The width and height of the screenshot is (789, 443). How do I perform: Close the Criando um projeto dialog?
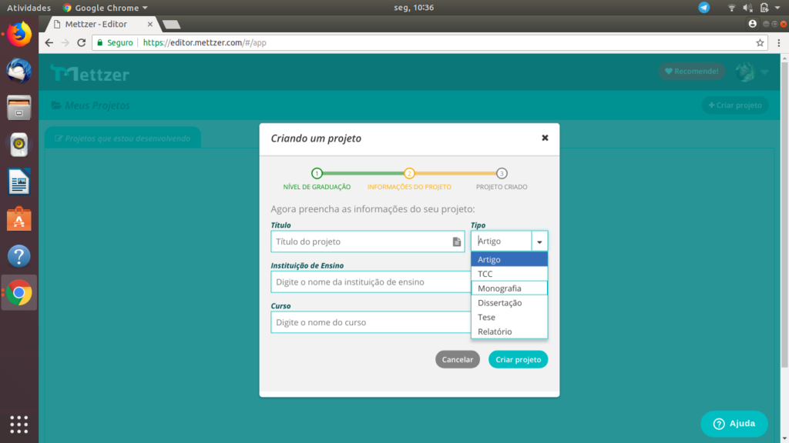pos(545,138)
